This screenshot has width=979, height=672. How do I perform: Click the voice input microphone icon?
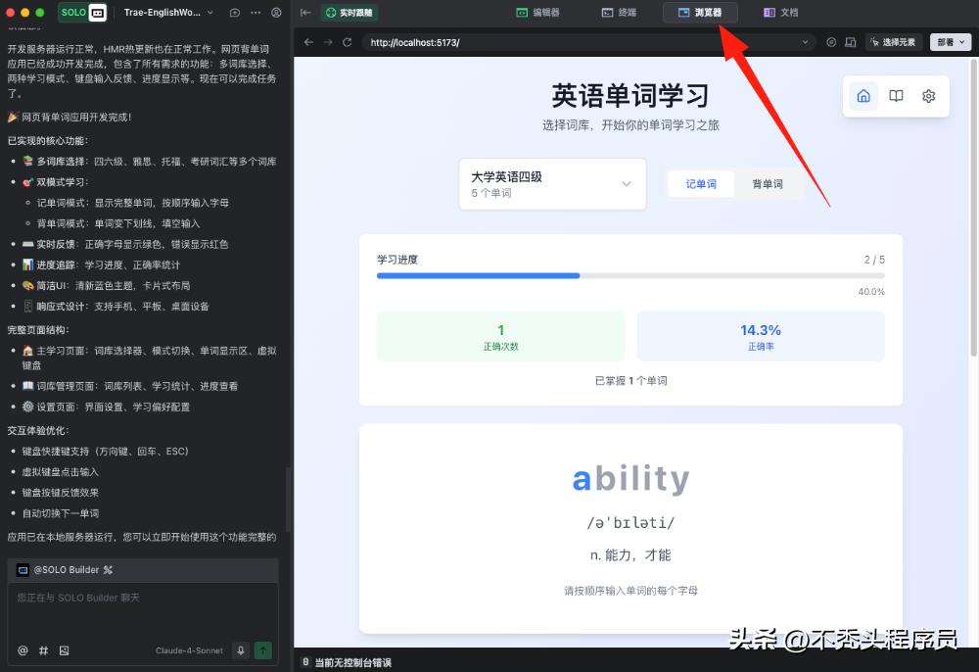pos(240,649)
